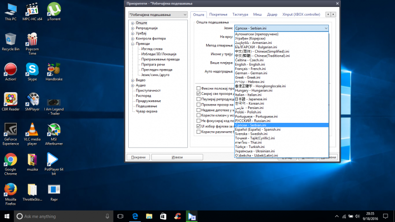The height and width of the screenshot is (222, 395).
Task: Expand the Аудио tree node
Action: [x=133, y=85]
